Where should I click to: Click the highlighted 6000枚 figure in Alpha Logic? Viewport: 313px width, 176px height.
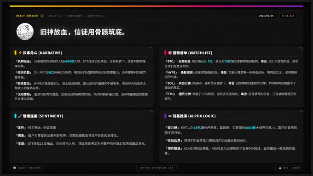(250, 128)
